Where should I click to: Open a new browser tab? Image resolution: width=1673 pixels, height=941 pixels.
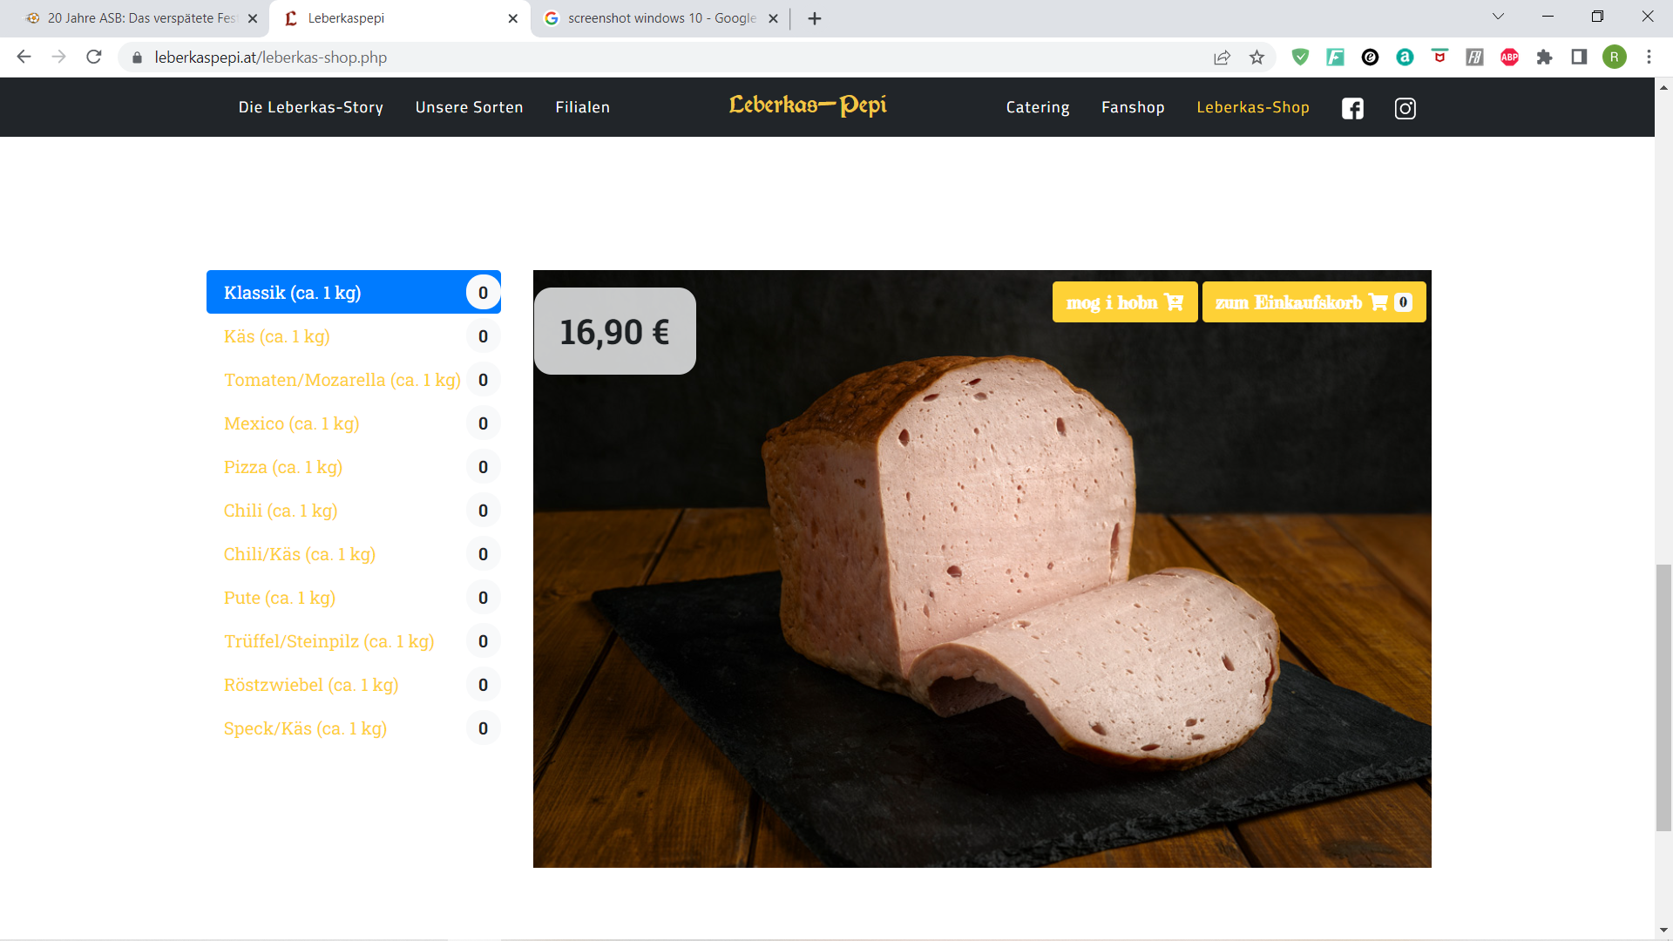tap(815, 18)
